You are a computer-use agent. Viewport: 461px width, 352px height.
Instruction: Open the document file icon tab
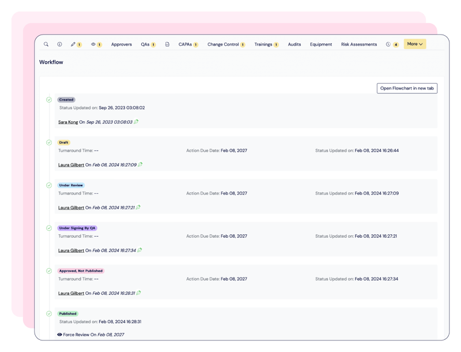(167, 44)
